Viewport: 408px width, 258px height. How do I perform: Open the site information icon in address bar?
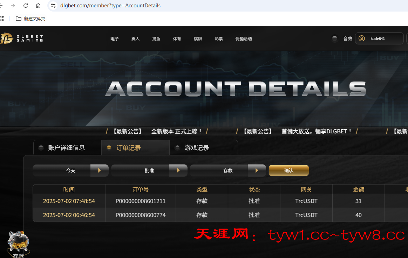53,6
